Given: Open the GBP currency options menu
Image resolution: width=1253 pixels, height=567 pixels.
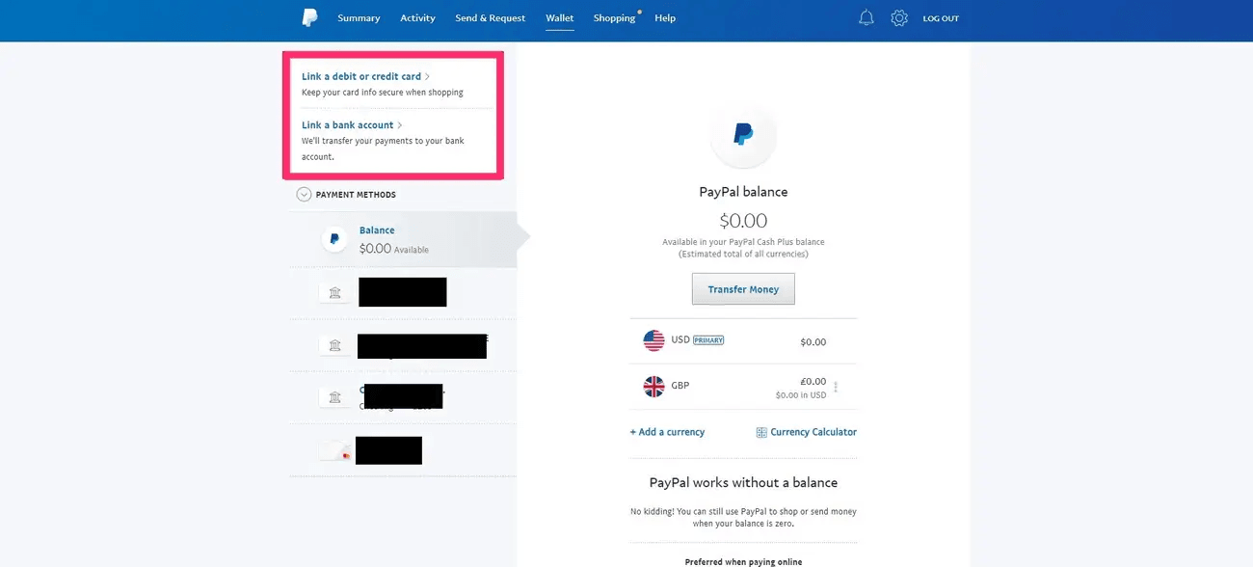Looking at the screenshot, I should point(836,388).
